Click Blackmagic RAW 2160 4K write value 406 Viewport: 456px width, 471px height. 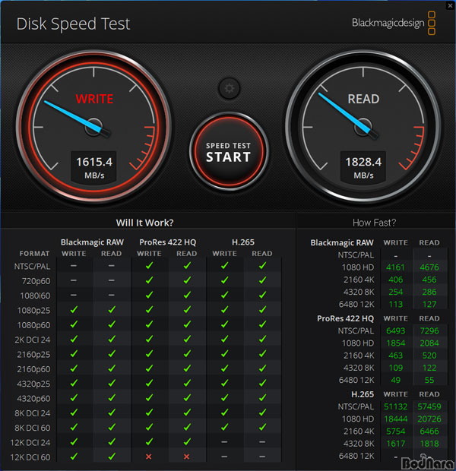pyautogui.click(x=396, y=280)
